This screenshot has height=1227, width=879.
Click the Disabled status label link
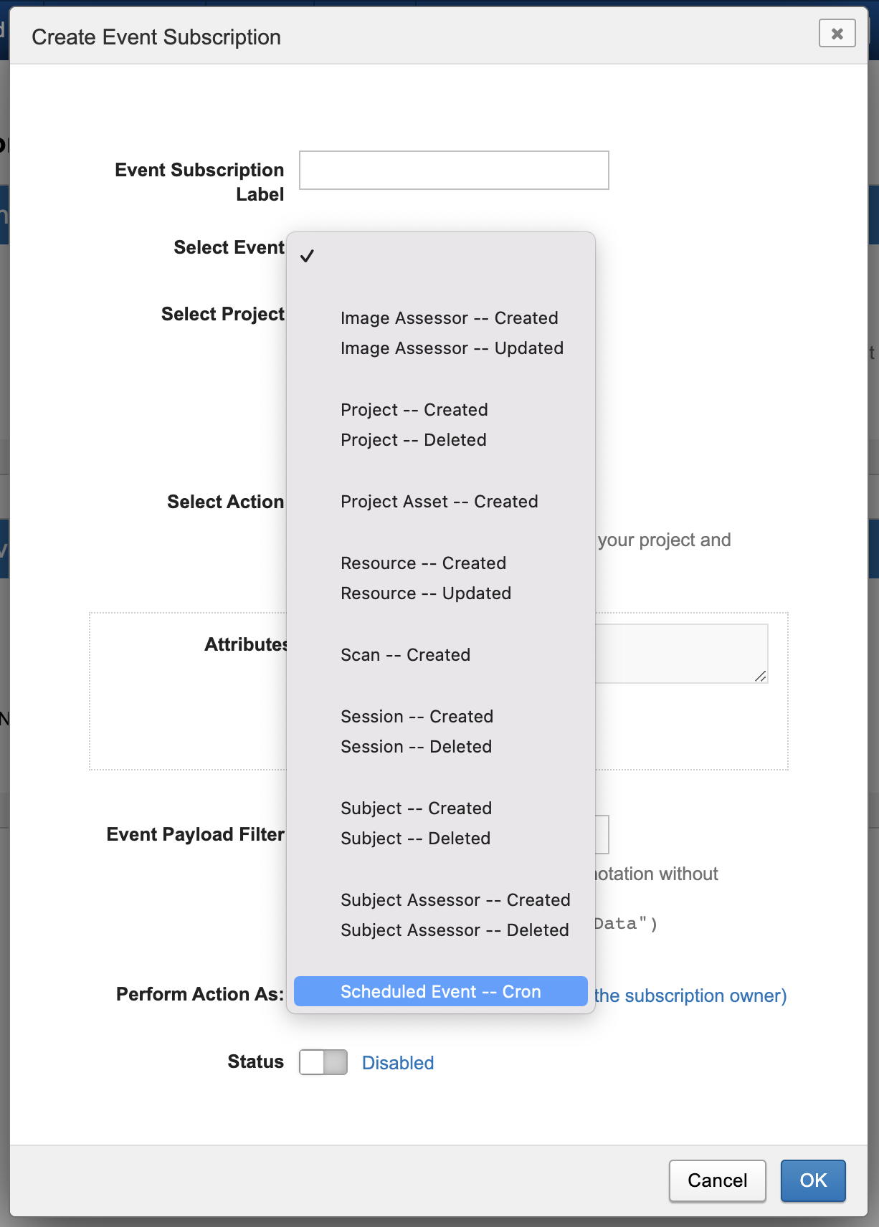(x=398, y=1063)
